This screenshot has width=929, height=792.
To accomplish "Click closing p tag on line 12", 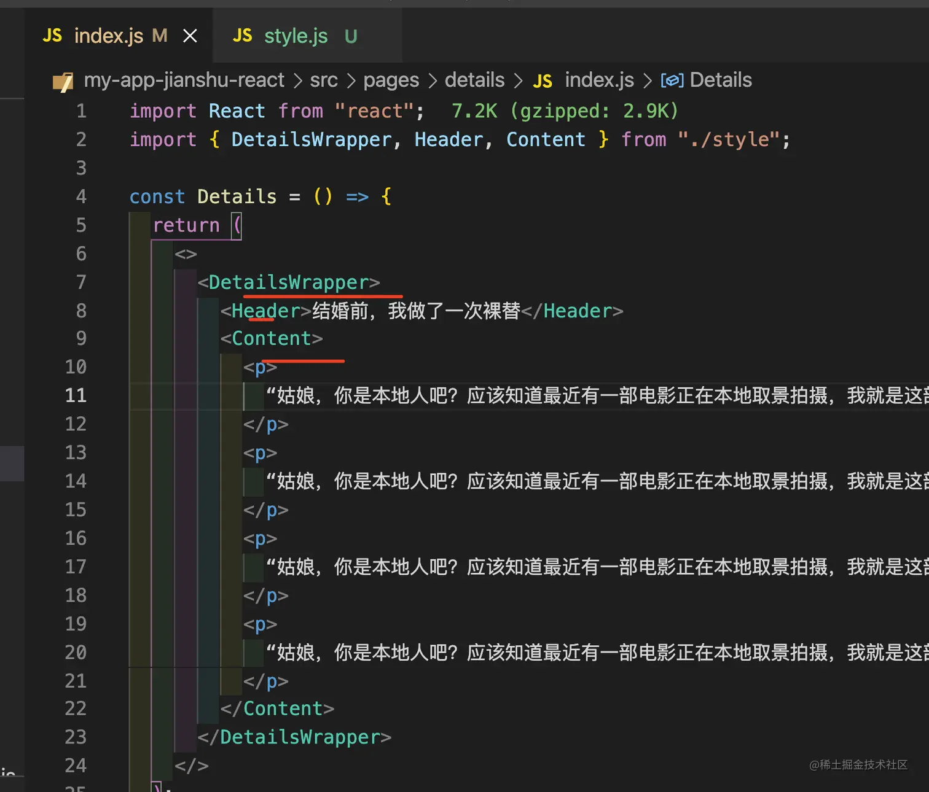I will [x=265, y=424].
